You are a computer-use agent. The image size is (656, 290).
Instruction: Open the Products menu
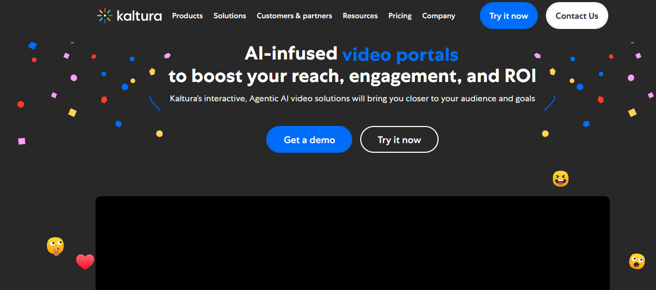[x=187, y=16]
